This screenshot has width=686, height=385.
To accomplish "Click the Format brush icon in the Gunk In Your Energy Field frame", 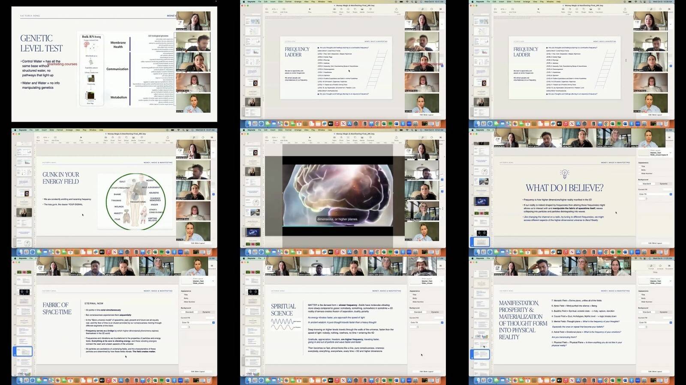I will pyautogui.click(x=194, y=137).
